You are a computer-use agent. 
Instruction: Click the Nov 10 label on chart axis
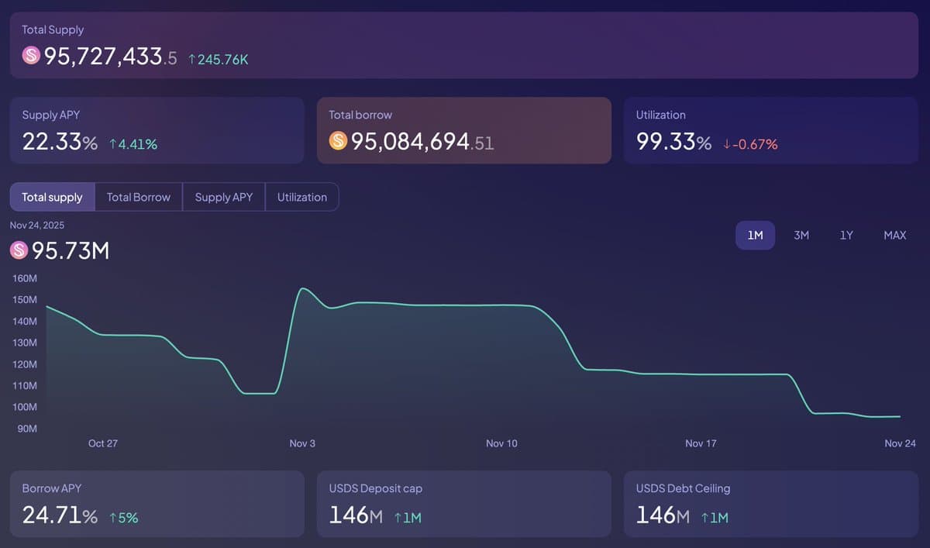[x=501, y=443]
